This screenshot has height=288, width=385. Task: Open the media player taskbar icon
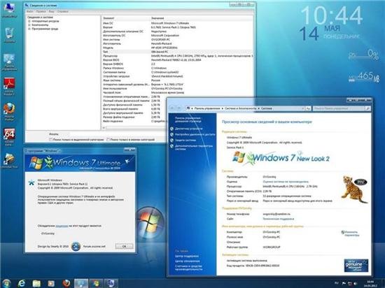[x=51, y=283]
